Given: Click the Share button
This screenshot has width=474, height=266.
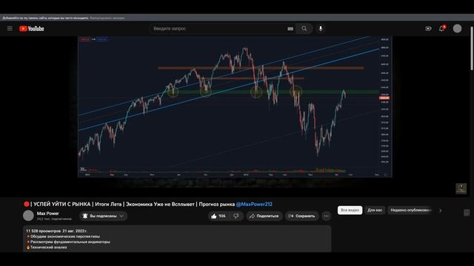Looking at the screenshot, I should click(264, 216).
